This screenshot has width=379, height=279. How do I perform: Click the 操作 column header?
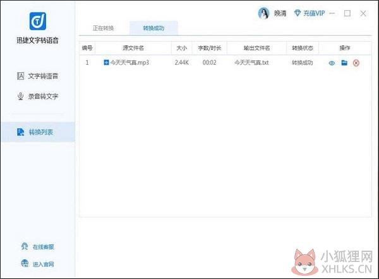(x=345, y=48)
